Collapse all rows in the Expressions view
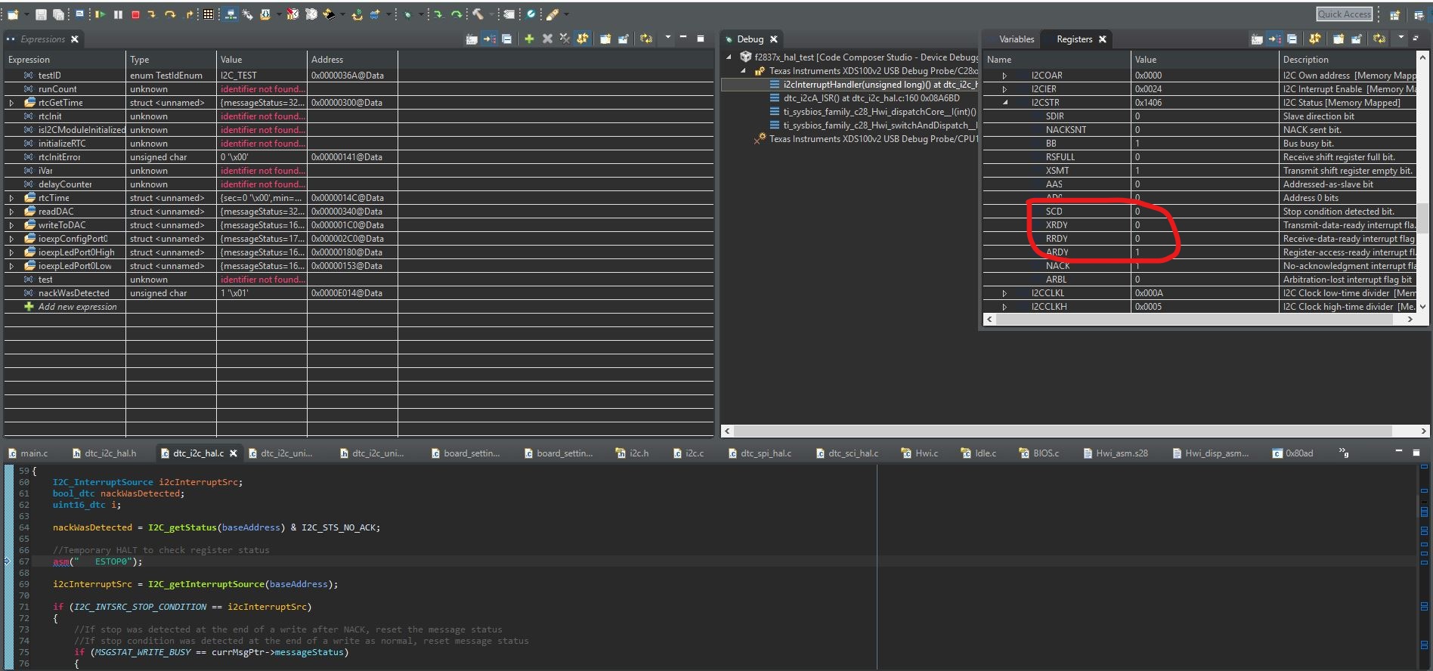Screen dimensions: 1433x671 point(506,39)
